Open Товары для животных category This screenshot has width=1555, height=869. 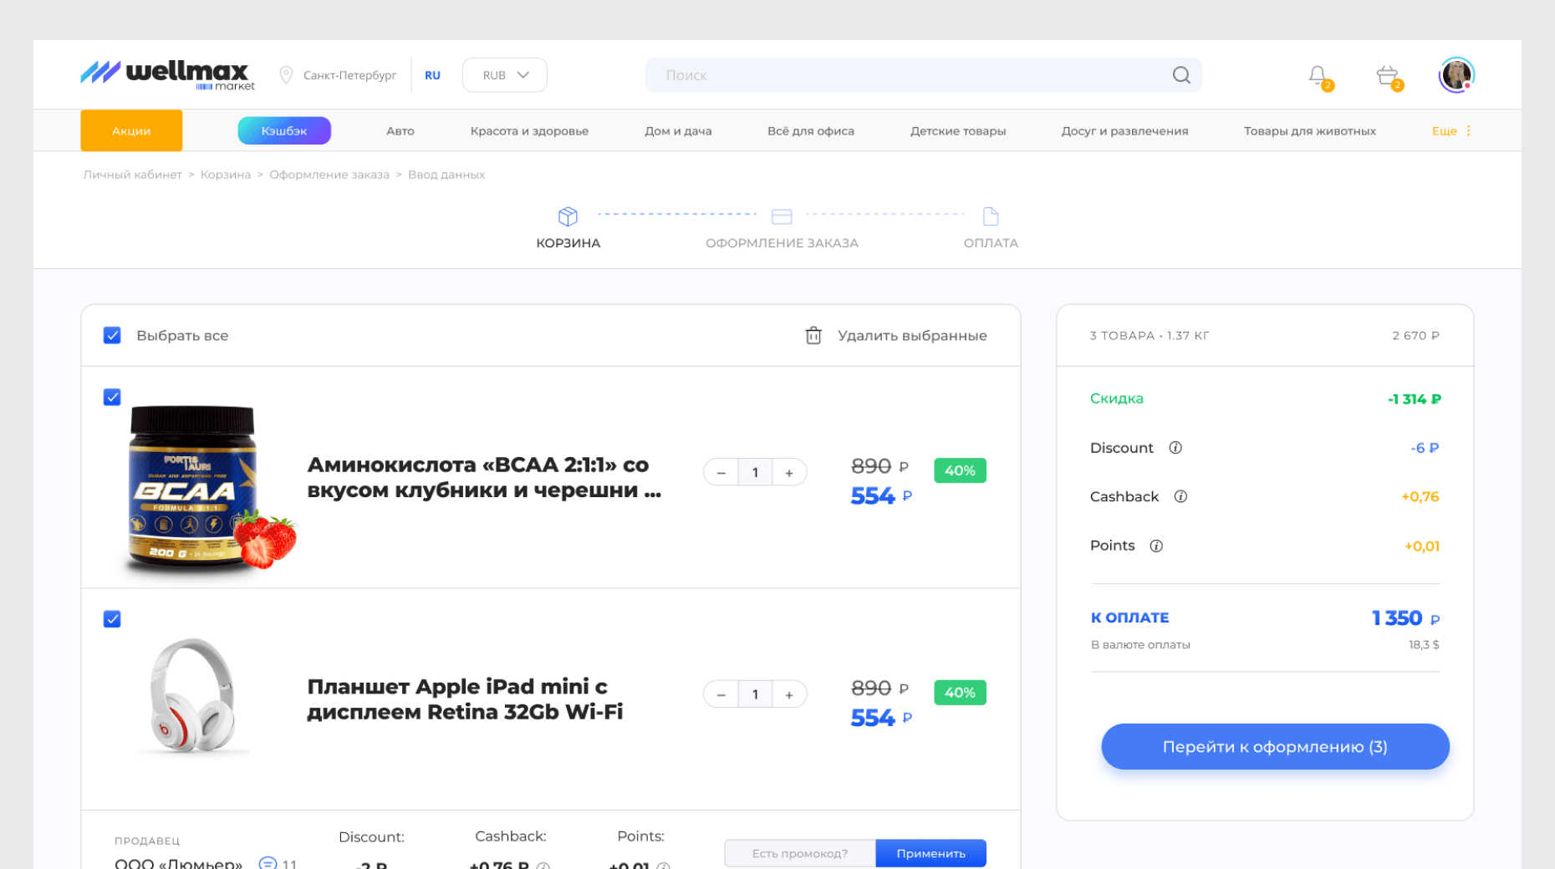(1310, 131)
